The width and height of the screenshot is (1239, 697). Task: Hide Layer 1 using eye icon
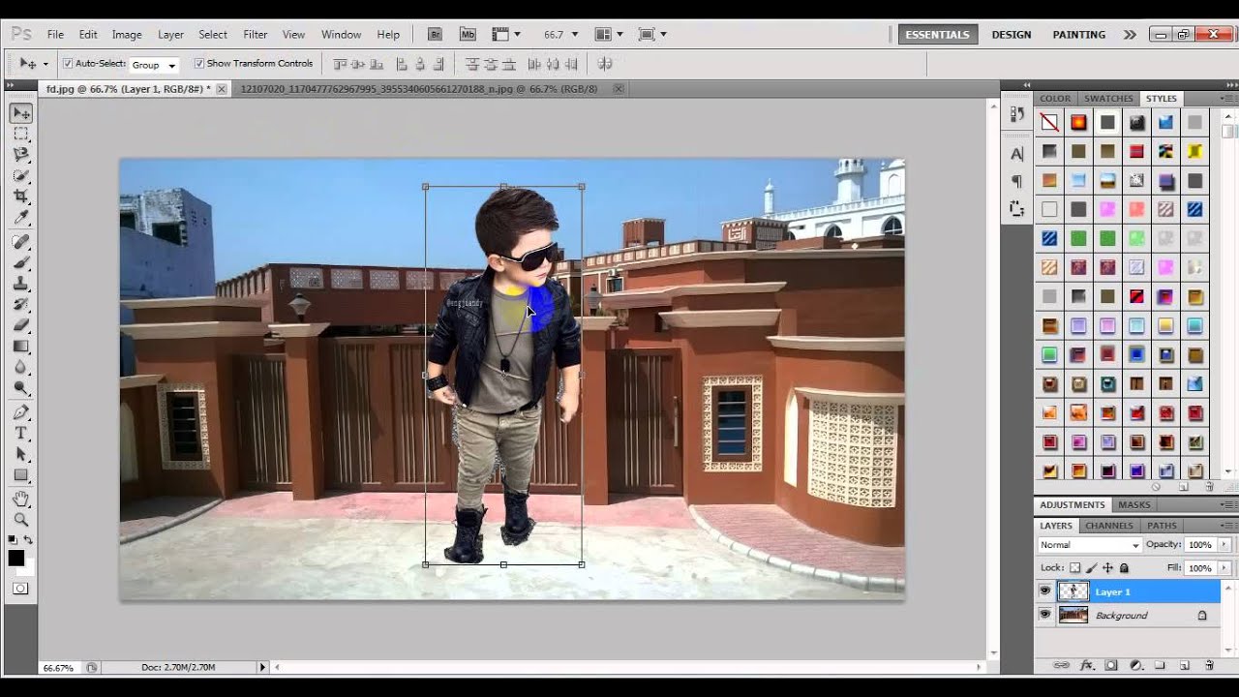click(x=1044, y=591)
